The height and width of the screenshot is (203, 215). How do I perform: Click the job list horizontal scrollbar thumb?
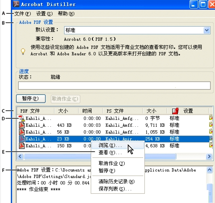[100, 156]
